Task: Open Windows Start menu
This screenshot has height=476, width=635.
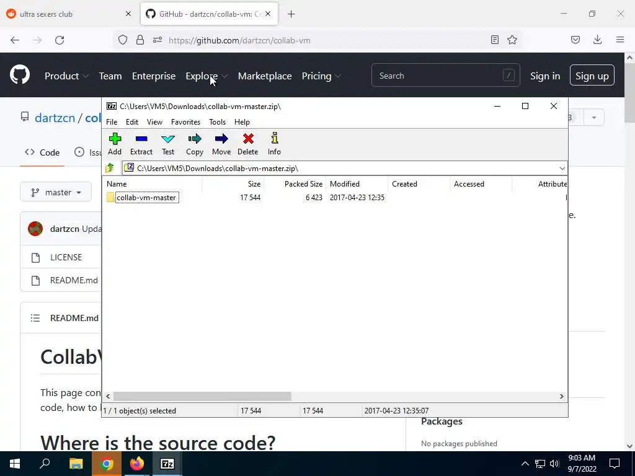Action: click(15, 464)
